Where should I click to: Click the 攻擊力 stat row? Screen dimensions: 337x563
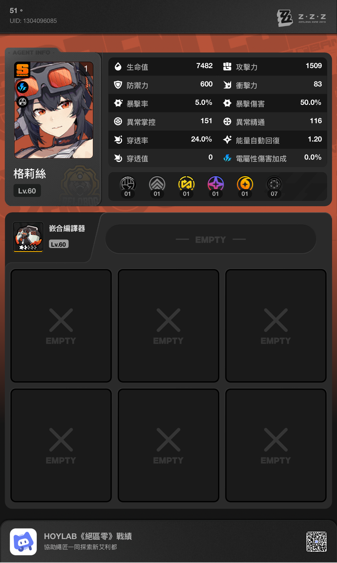coord(273,67)
